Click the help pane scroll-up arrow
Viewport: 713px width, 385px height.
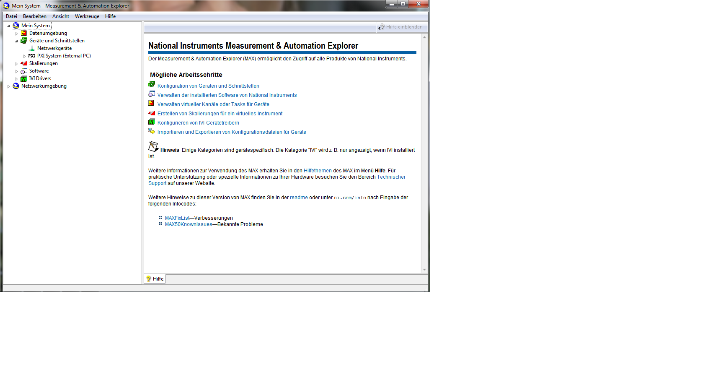424,37
